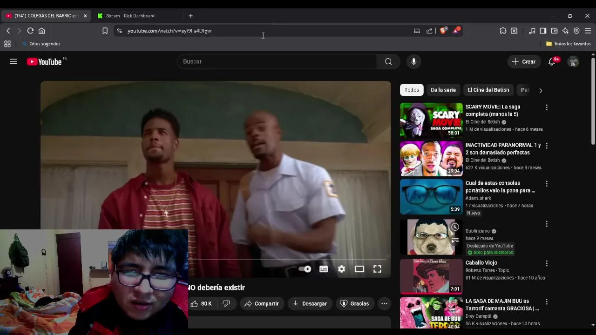Open options for INACTIVIDAD PARANORMAL video
The height and width of the screenshot is (335, 596).
tap(547, 146)
